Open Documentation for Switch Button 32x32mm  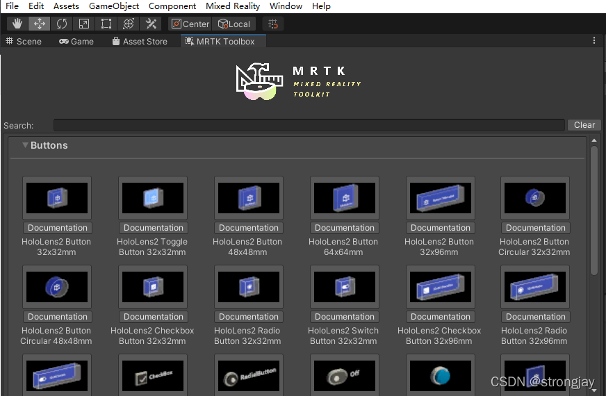pos(345,317)
